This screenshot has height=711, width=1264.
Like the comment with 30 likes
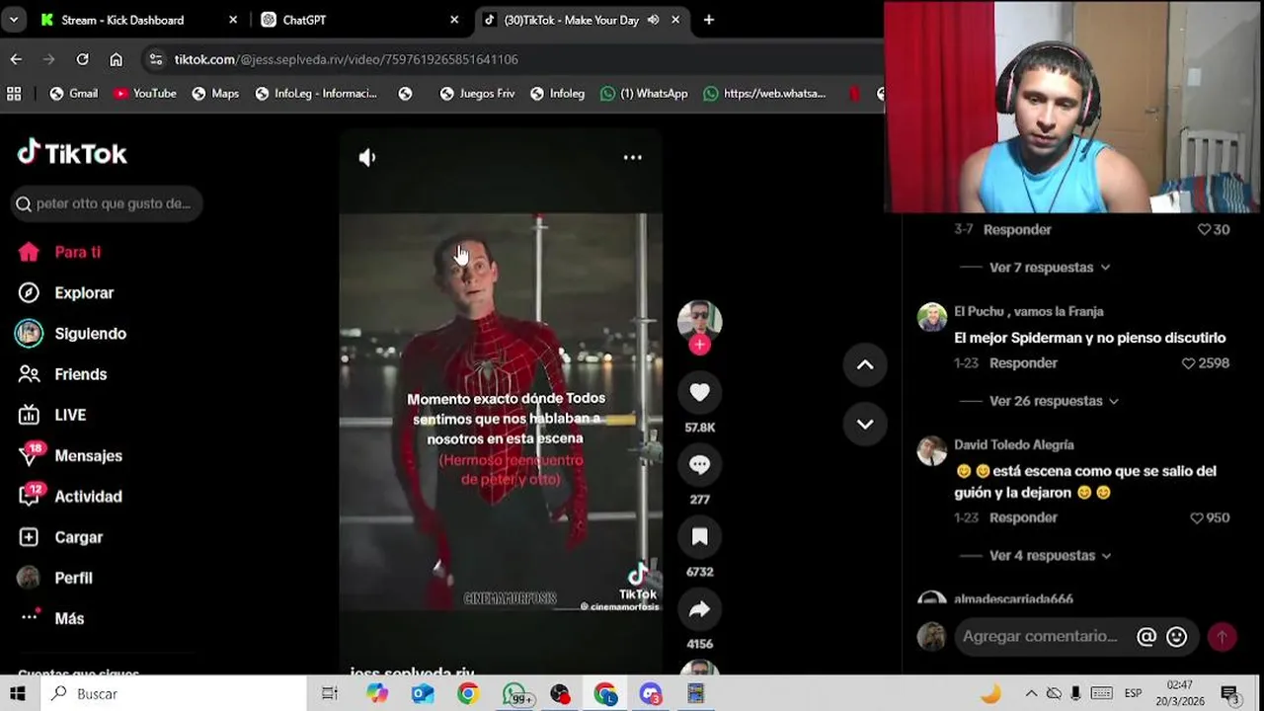tap(1204, 229)
